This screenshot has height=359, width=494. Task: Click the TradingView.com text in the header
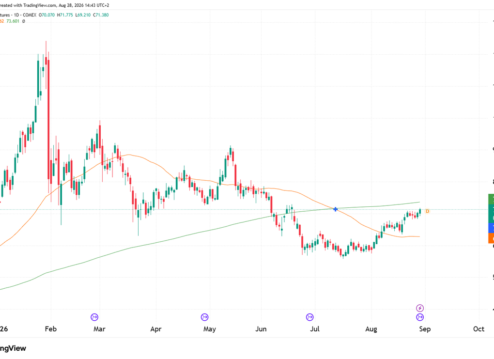(39, 5)
